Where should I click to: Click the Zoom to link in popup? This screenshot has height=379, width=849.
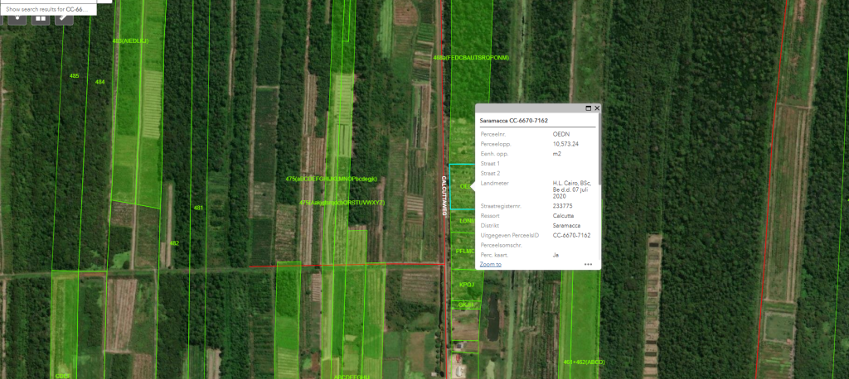click(x=491, y=264)
